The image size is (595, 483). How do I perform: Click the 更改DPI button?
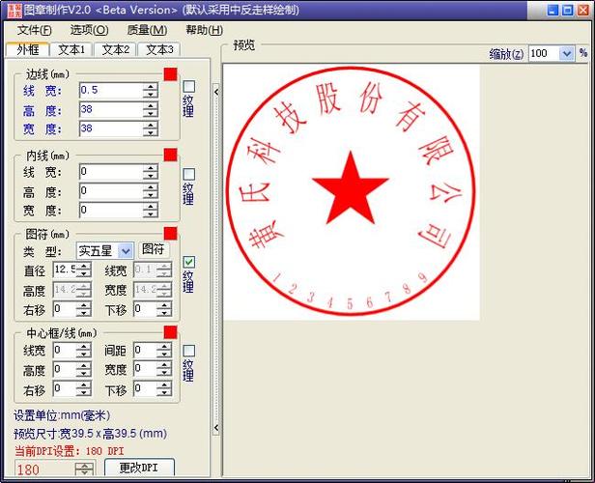[138, 469]
